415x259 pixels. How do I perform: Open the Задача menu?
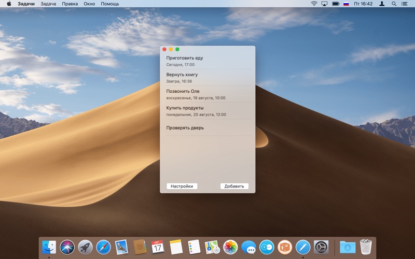click(x=48, y=4)
